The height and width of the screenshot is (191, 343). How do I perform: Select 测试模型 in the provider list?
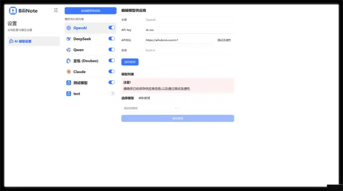pos(90,83)
